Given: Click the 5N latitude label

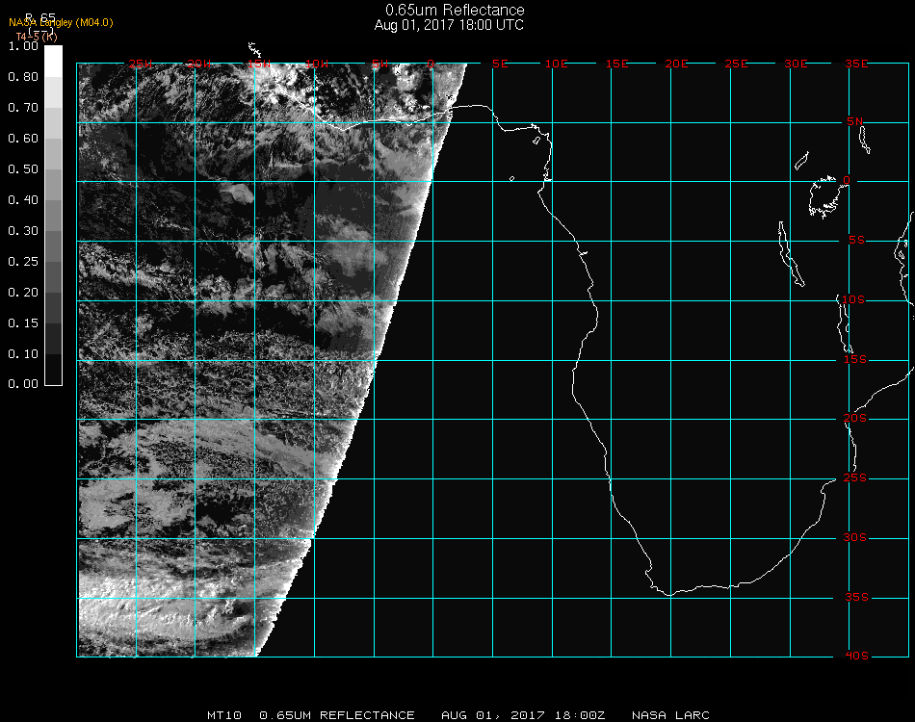Looking at the screenshot, I should [x=855, y=121].
